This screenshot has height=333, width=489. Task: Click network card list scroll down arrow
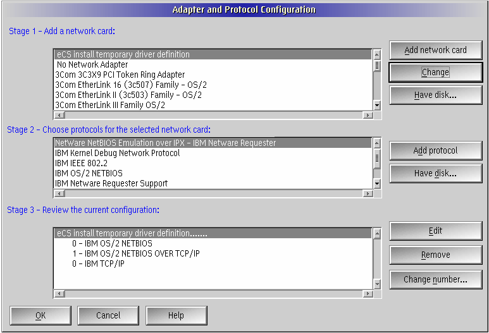pyautogui.click(x=377, y=106)
